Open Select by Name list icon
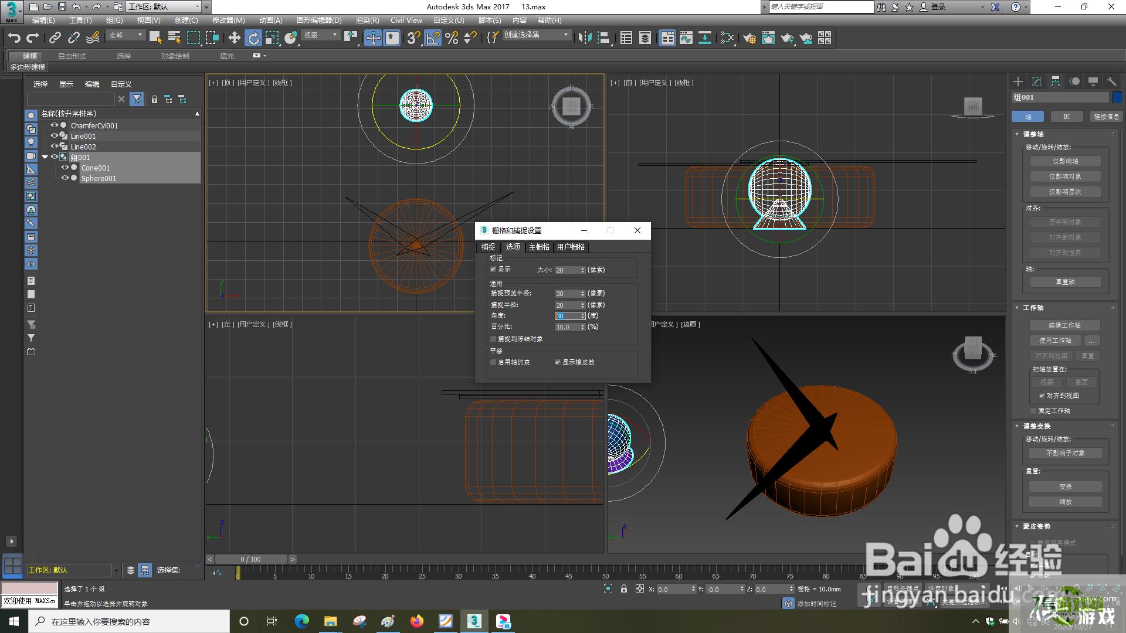This screenshot has width=1126, height=633. tap(174, 38)
